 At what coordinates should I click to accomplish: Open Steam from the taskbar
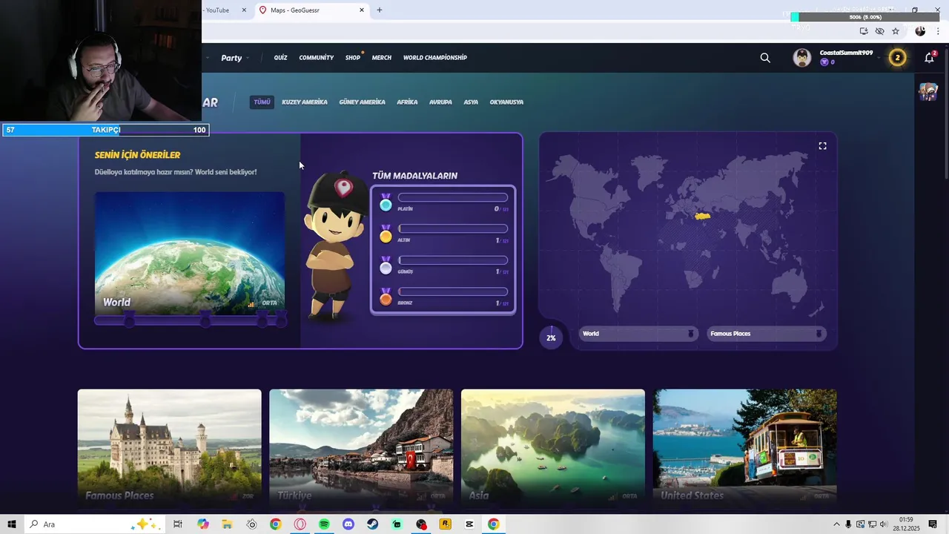click(372, 524)
